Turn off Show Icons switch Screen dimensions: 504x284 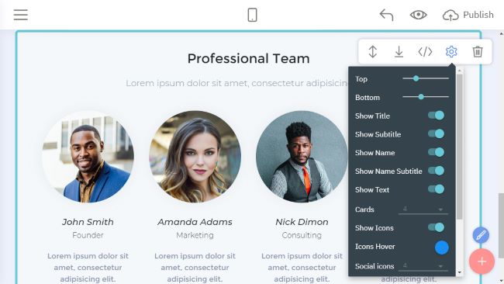coord(437,227)
